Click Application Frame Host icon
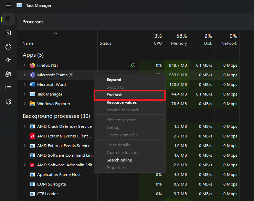Viewport: 254px width, 201px height. [x=32, y=175]
